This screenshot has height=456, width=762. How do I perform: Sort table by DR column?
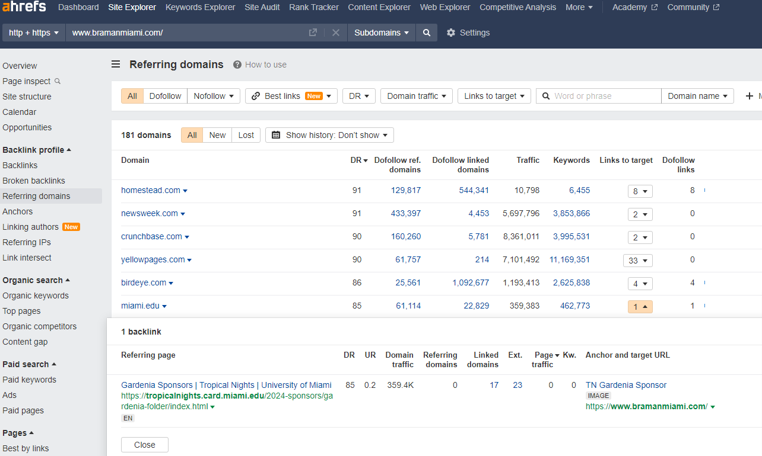click(358, 160)
